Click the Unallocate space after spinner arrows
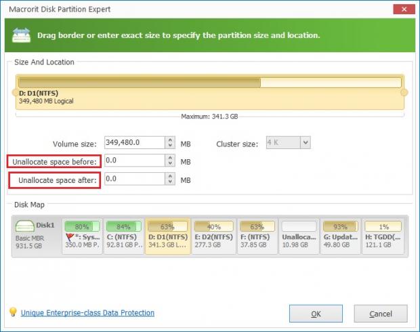The image size is (420, 332). [169, 180]
